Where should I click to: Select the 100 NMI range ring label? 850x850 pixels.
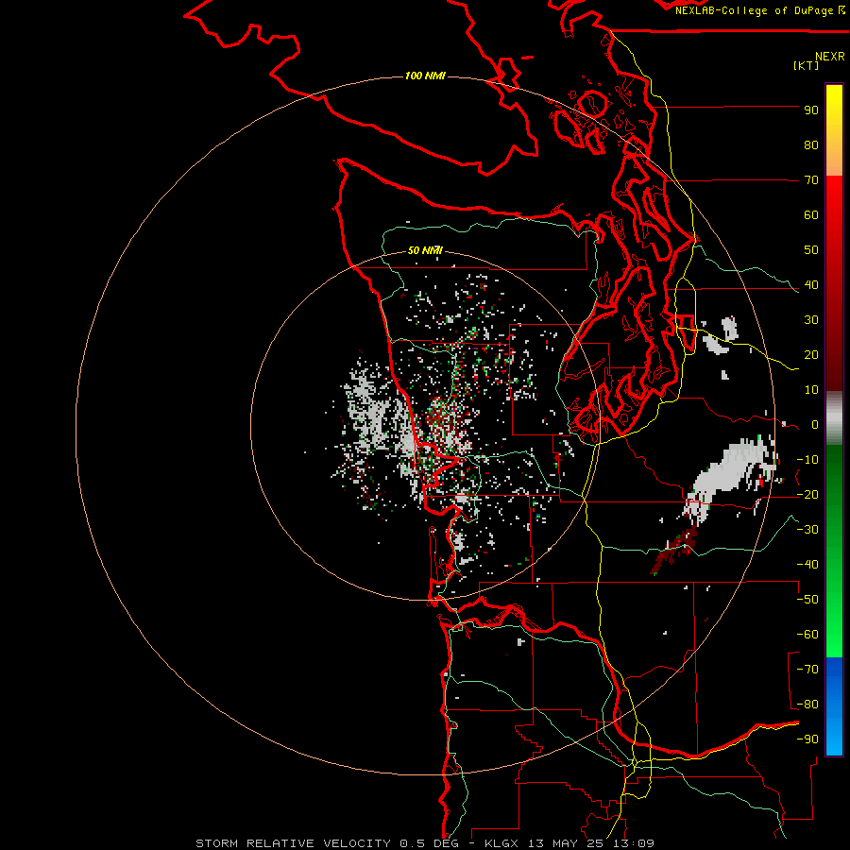[425, 76]
